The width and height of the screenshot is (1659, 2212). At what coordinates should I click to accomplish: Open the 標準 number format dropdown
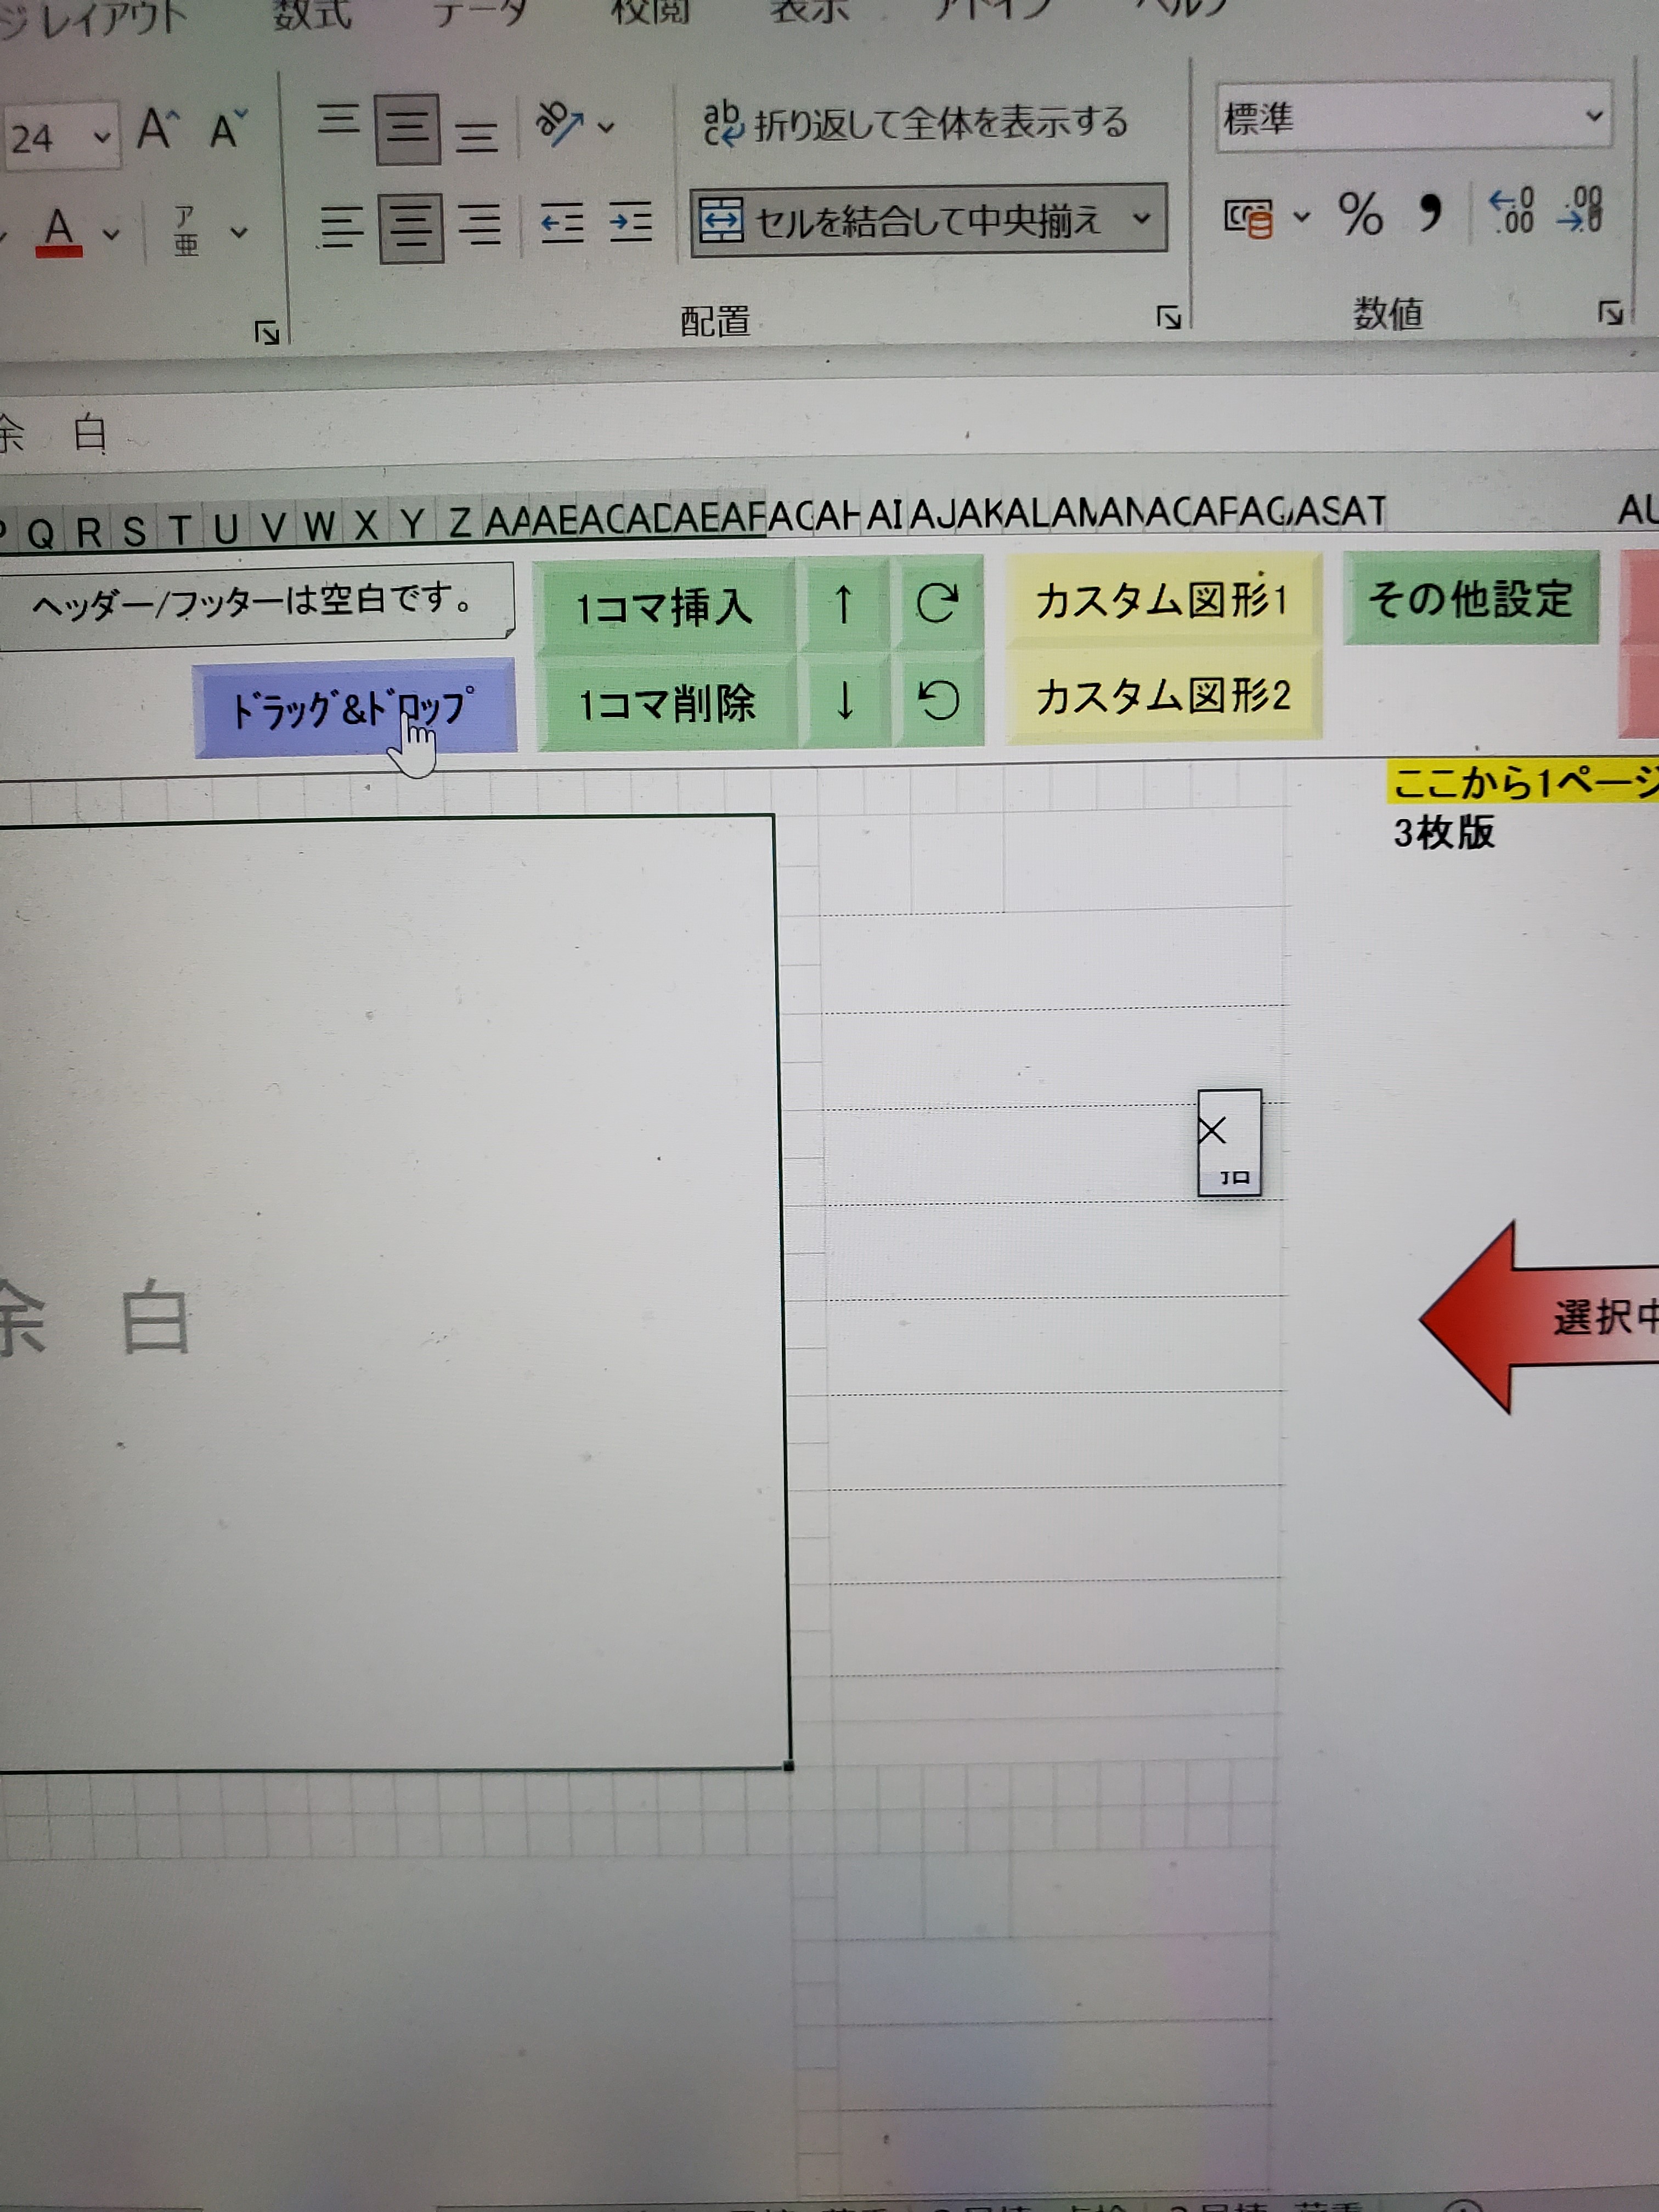(1594, 117)
